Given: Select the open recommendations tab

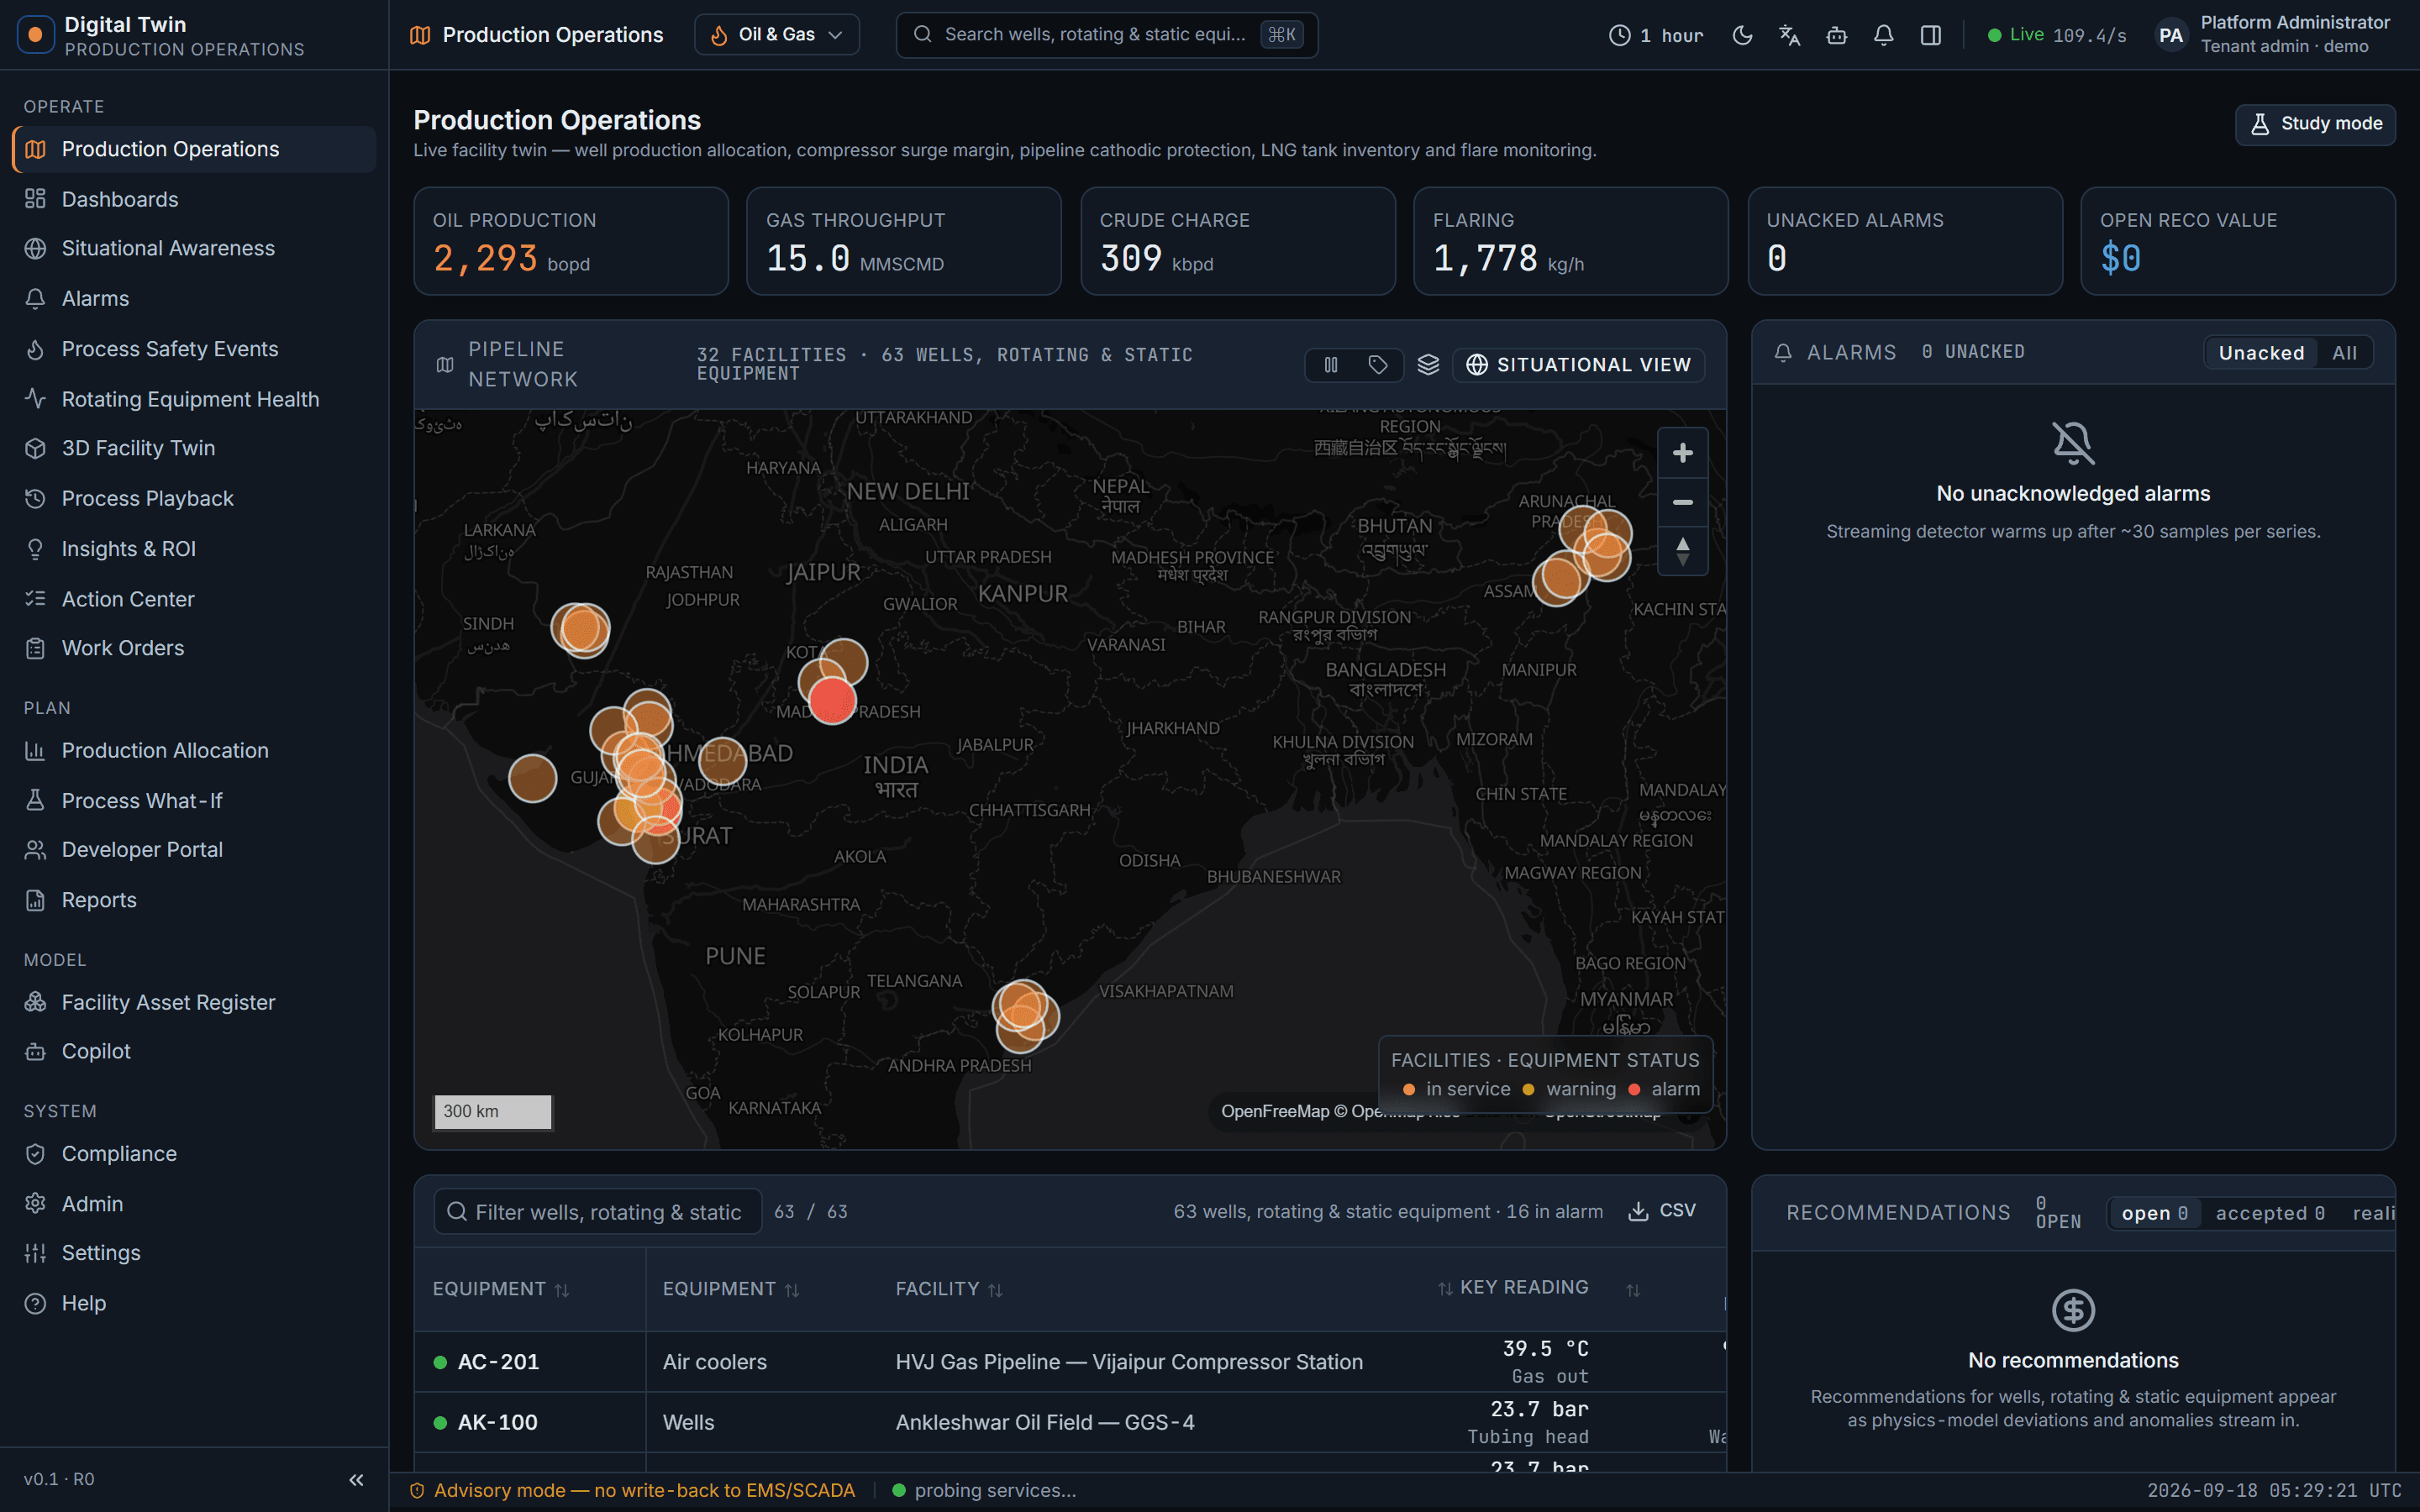Looking at the screenshot, I should pos(2155,1213).
